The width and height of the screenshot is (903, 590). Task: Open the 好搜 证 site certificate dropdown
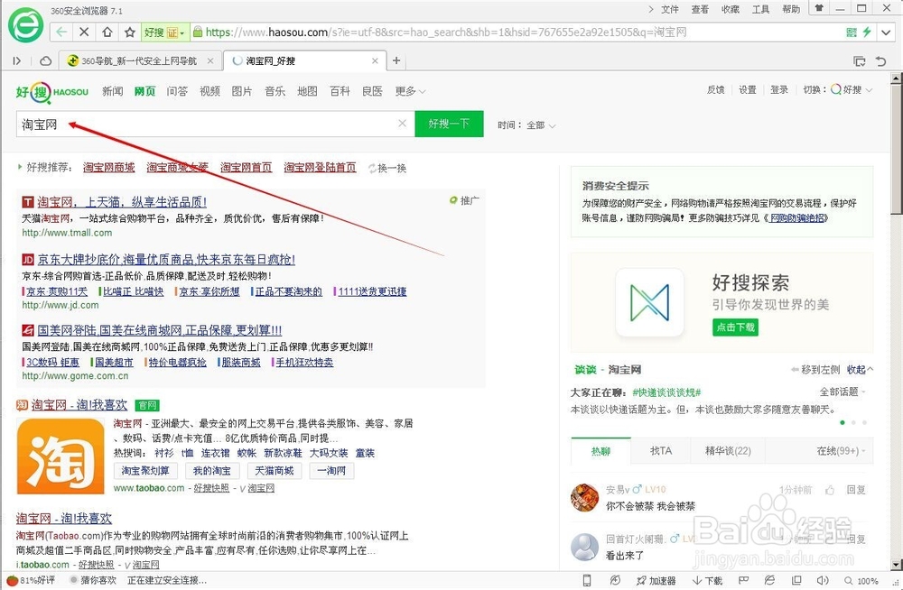point(164,32)
